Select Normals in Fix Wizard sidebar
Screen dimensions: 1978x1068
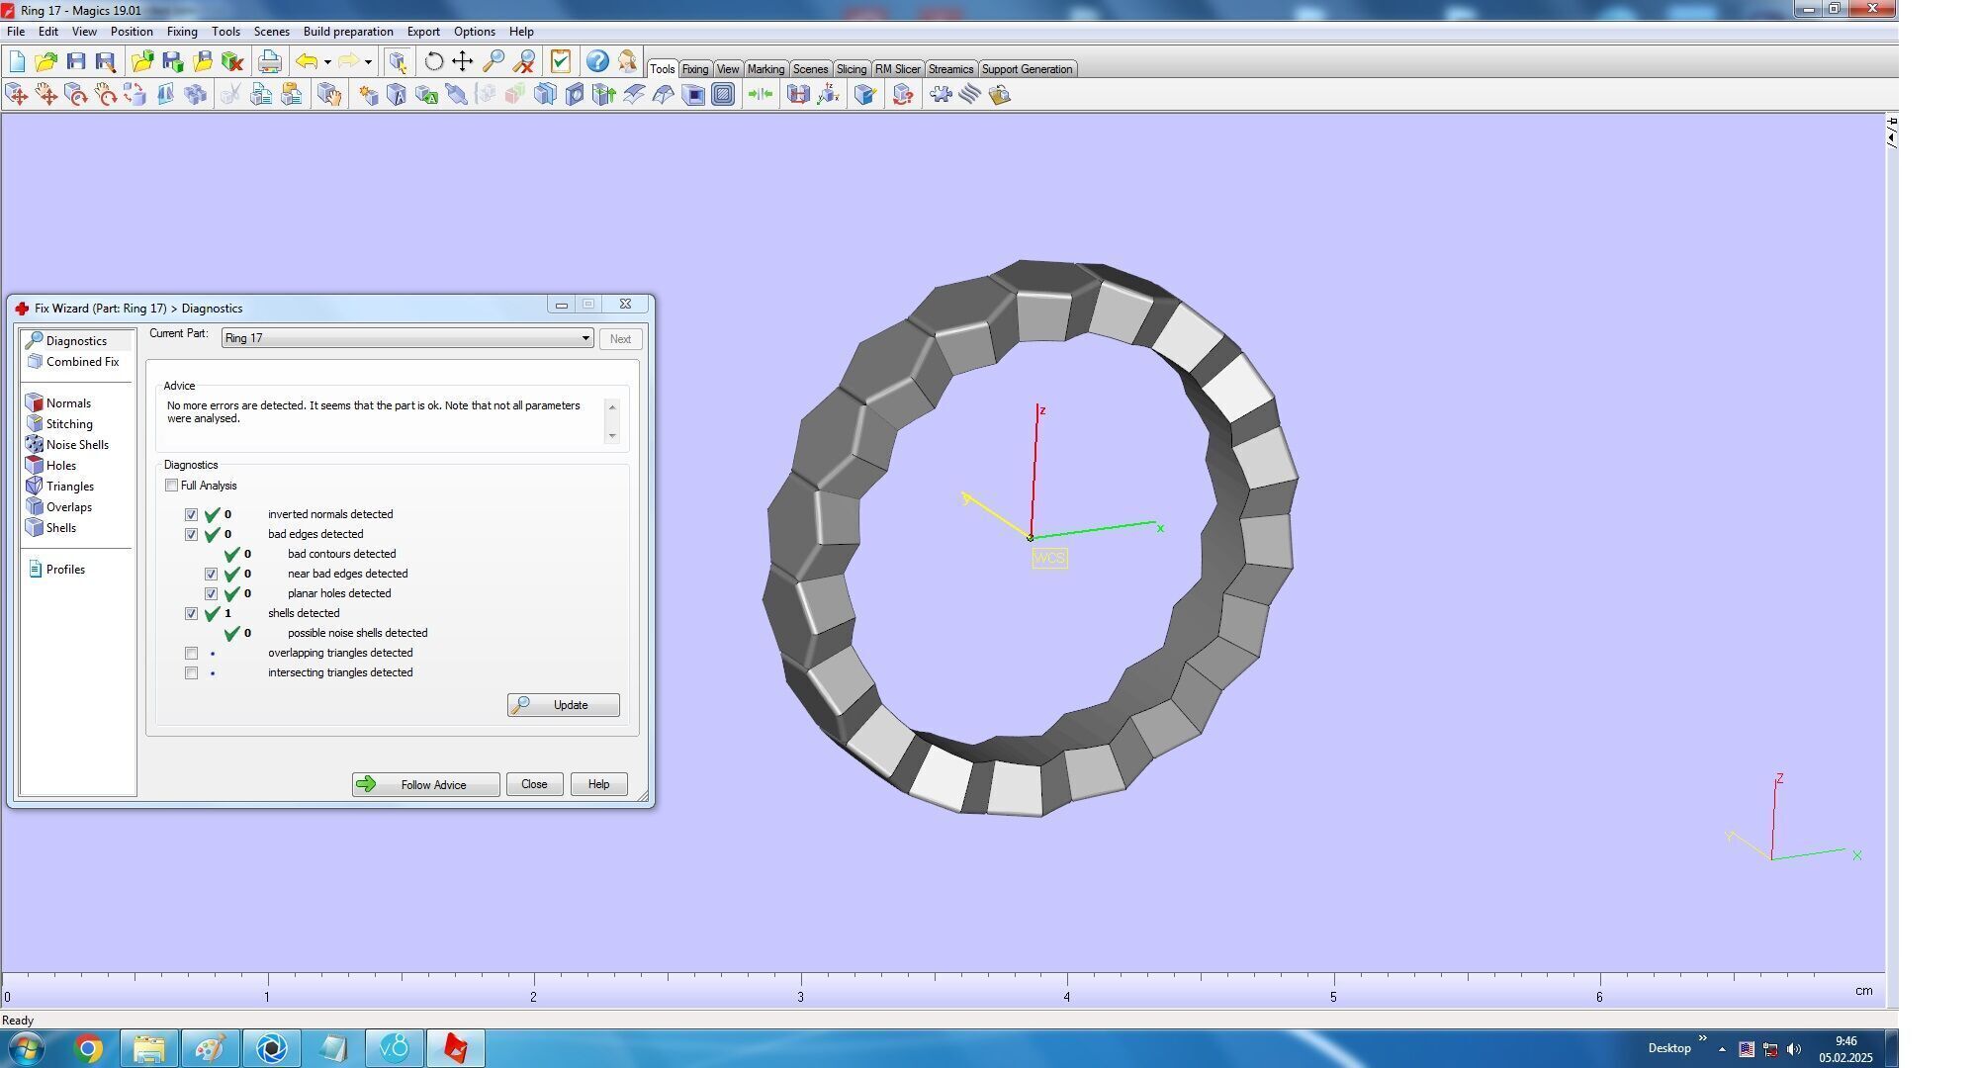[59, 403]
